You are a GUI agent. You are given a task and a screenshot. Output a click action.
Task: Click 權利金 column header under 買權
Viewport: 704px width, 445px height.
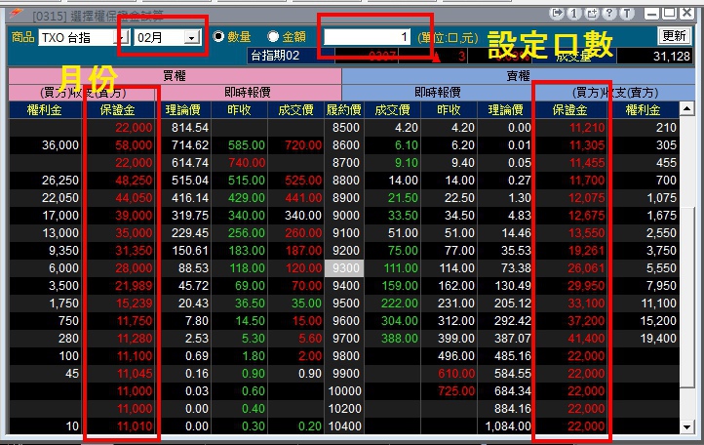[x=45, y=109]
